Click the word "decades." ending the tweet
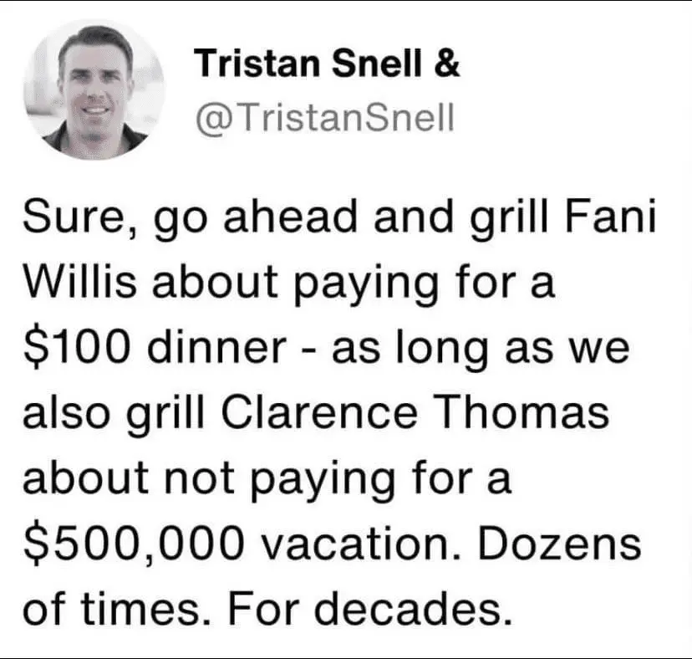692x659 pixels. click(414, 608)
